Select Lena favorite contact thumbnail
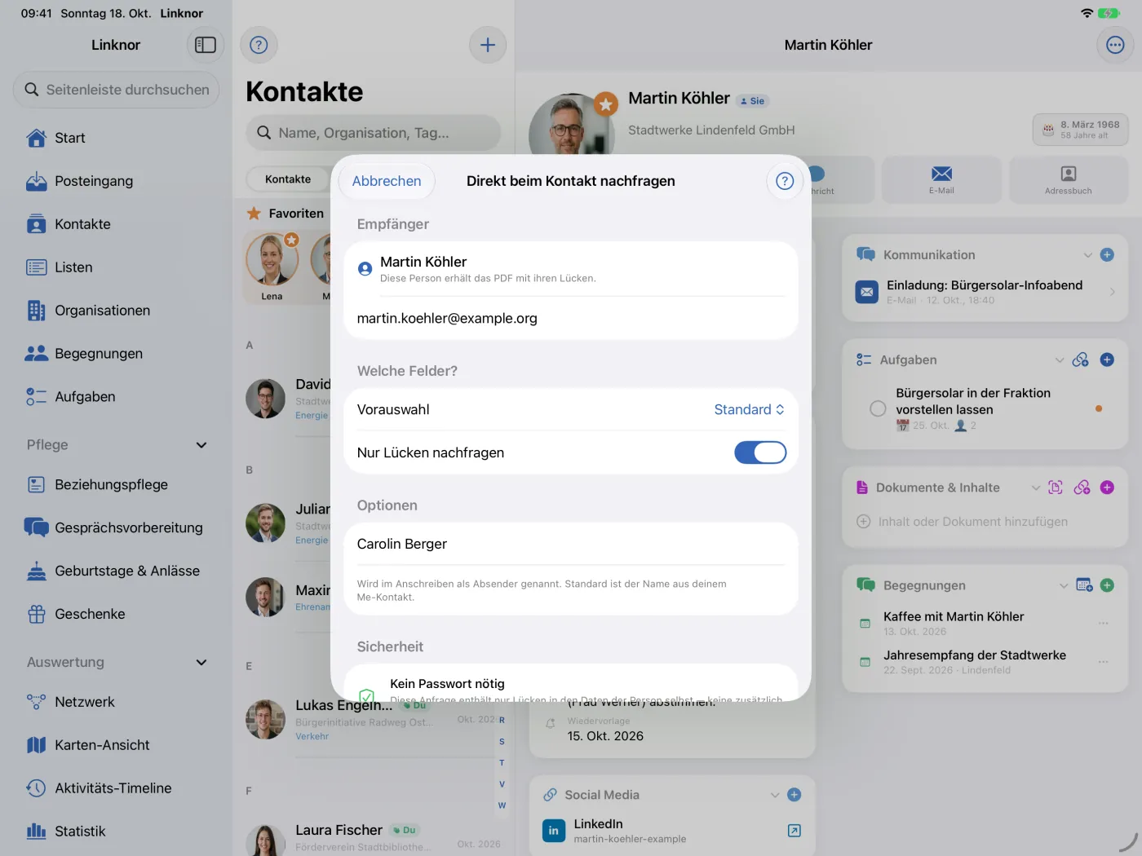Screen dimensions: 1142x856 coord(272,267)
